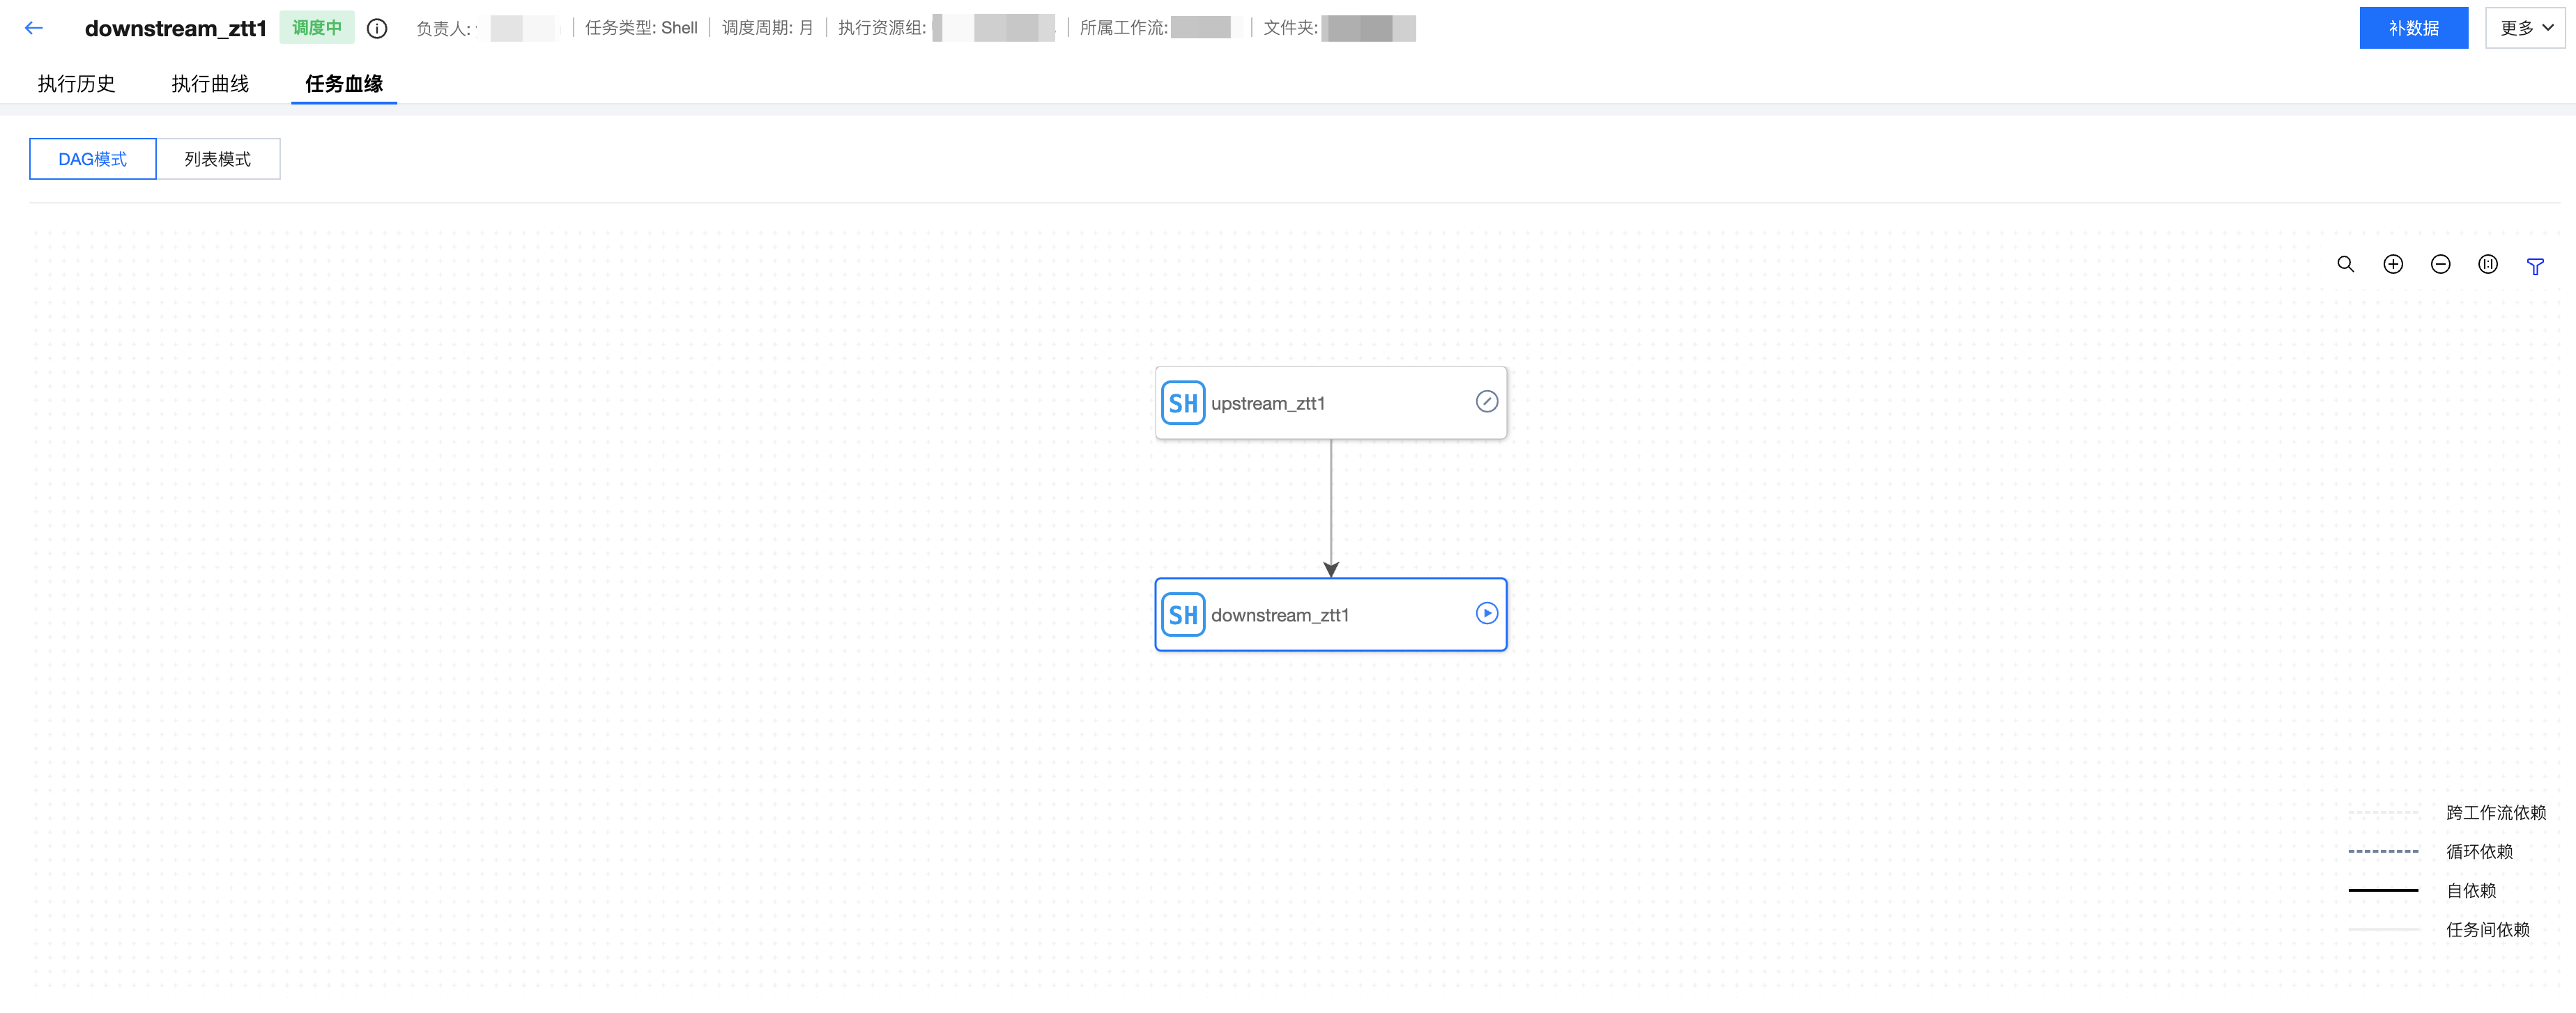
Task: Reset DAG to actual size icon
Action: coord(2488,264)
